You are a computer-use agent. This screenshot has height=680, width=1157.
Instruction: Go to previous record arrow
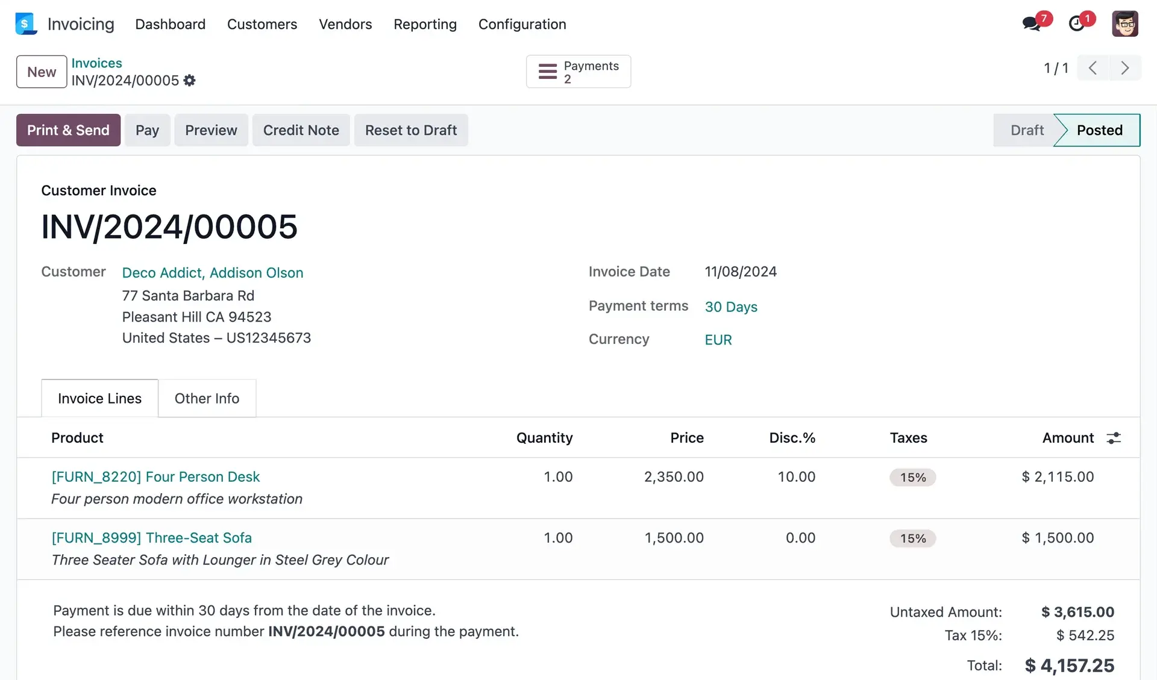(x=1093, y=68)
